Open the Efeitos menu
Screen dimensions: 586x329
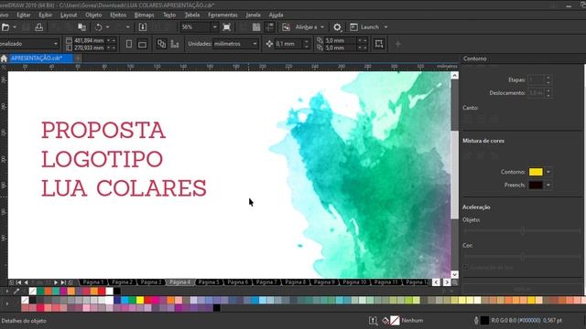click(118, 15)
